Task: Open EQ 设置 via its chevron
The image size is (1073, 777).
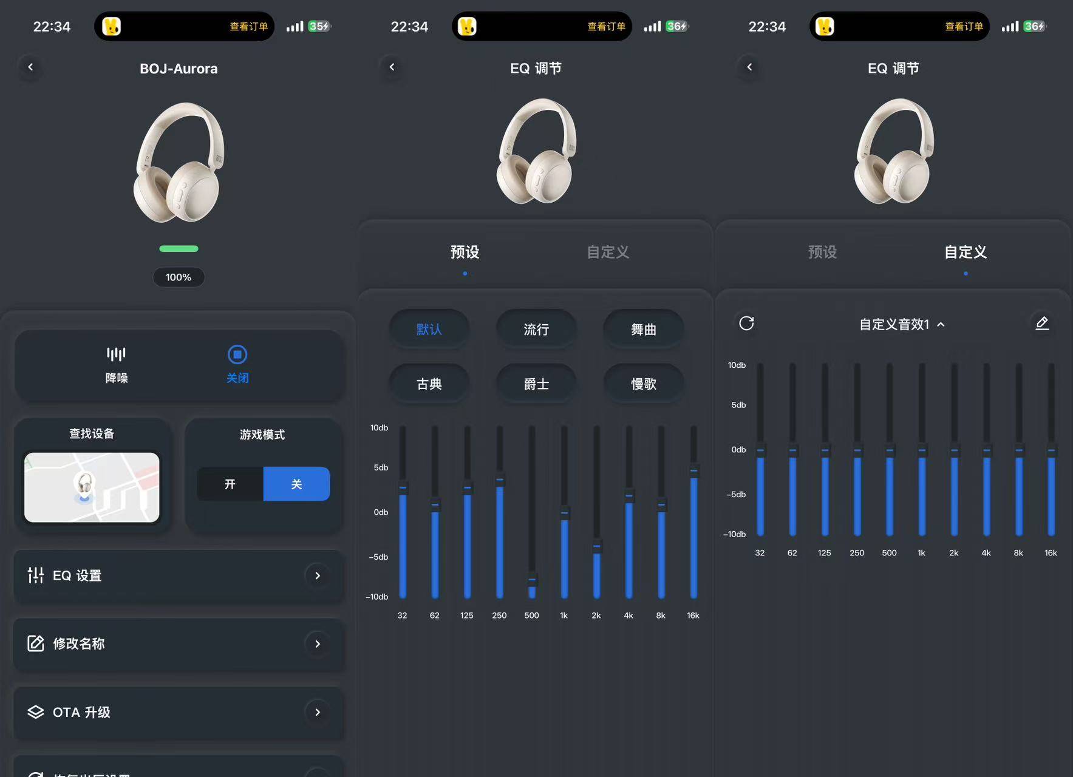Action: coord(317,575)
